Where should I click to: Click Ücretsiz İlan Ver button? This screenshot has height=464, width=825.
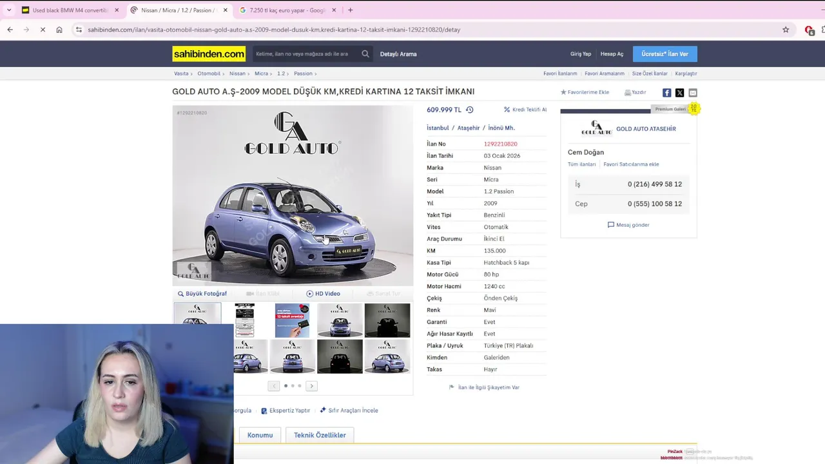click(x=665, y=54)
